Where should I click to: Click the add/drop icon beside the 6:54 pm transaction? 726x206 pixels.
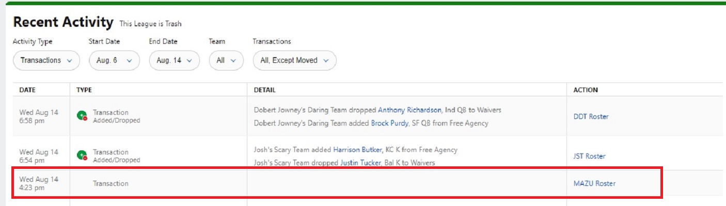click(82, 156)
